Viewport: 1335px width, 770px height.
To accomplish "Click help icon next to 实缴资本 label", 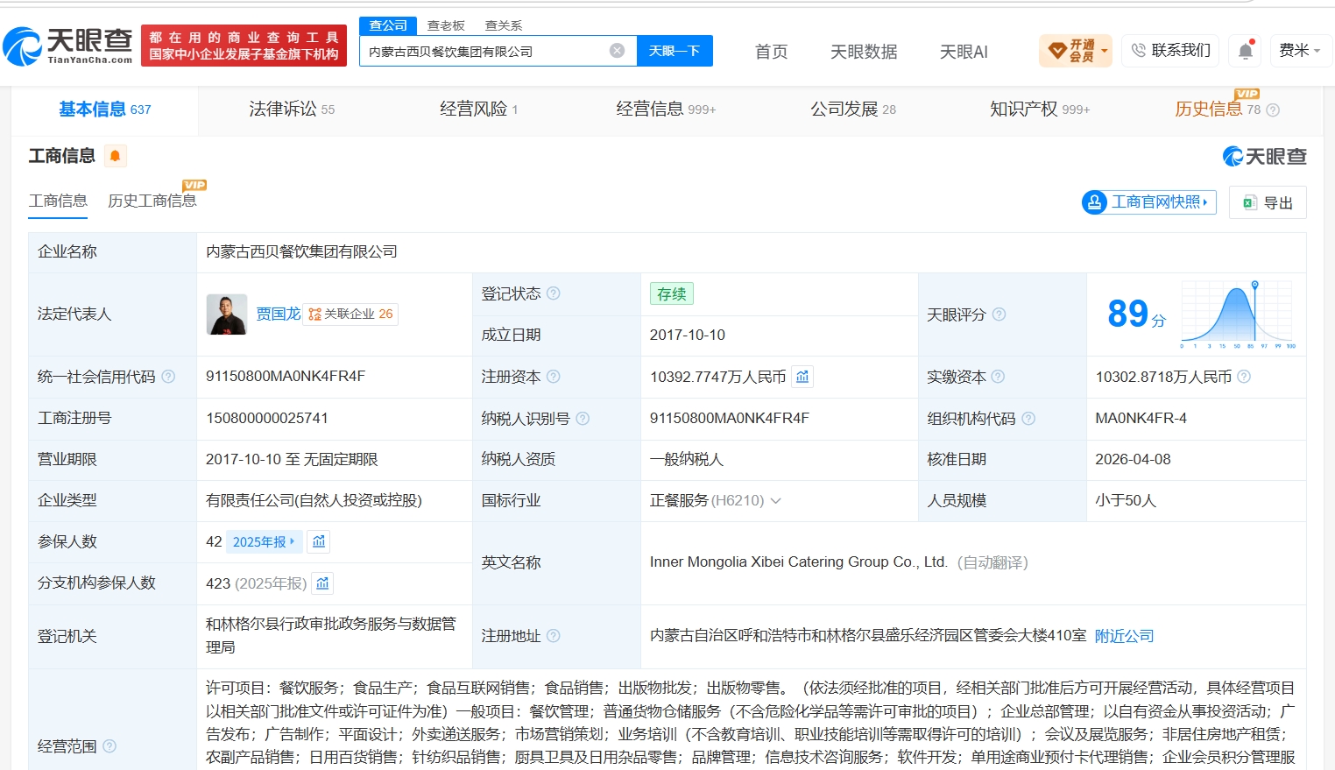I will coord(998,377).
